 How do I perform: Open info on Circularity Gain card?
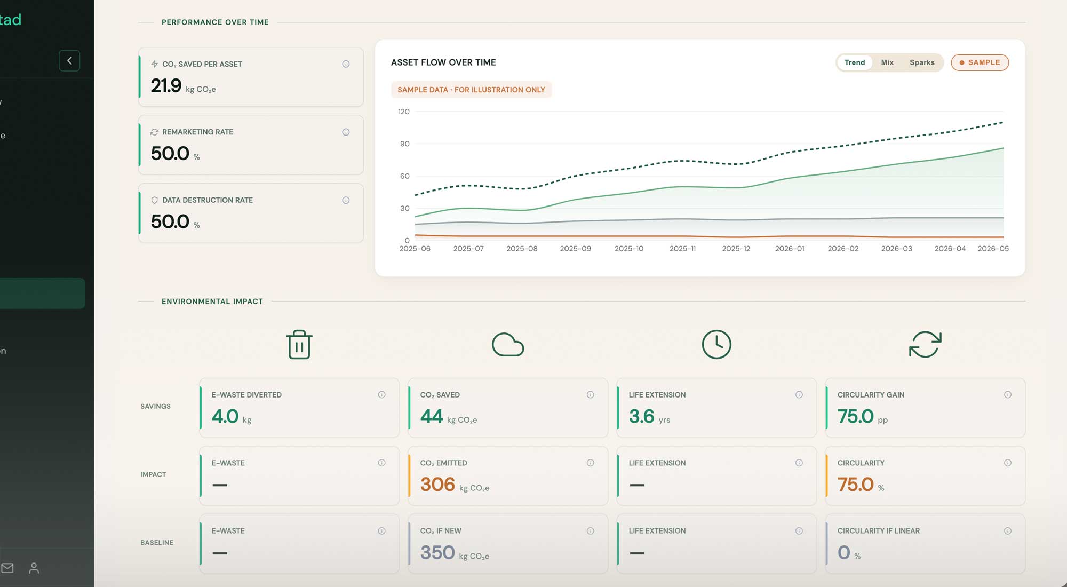(1008, 395)
